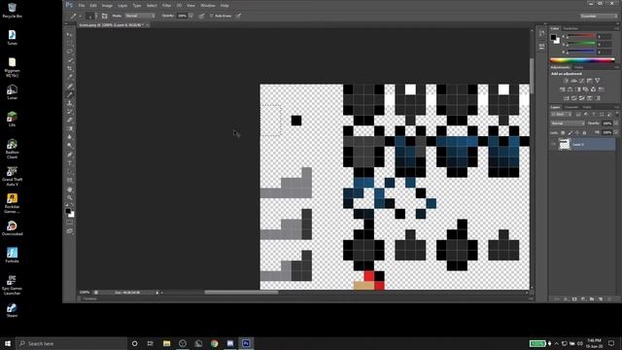The image size is (622, 350).
Task: Select the Gradient tool
Action: pyautogui.click(x=70, y=128)
